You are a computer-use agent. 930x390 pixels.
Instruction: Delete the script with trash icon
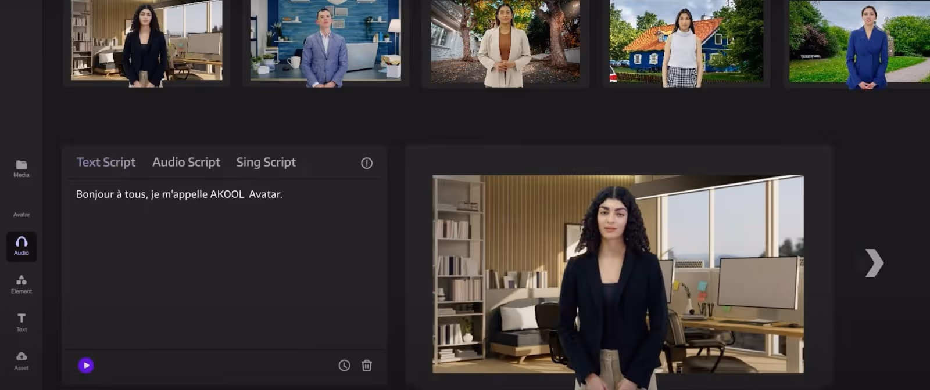[x=367, y=366]
